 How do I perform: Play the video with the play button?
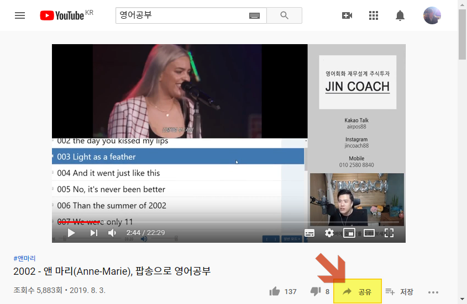click(71, 233)
